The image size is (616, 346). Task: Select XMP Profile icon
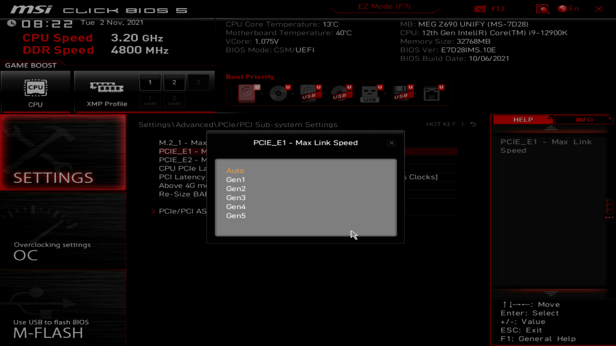coord(107,87)
